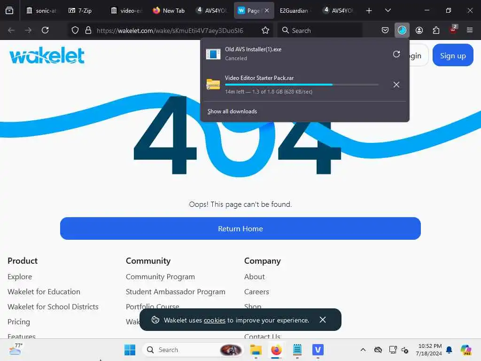Toggle the downloads panel button
The image size is (481, 361).
point(402,30)
